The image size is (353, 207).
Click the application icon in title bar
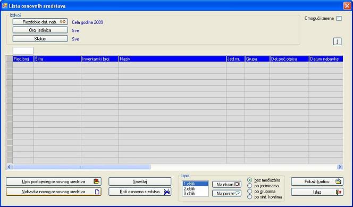coord(4,6)
